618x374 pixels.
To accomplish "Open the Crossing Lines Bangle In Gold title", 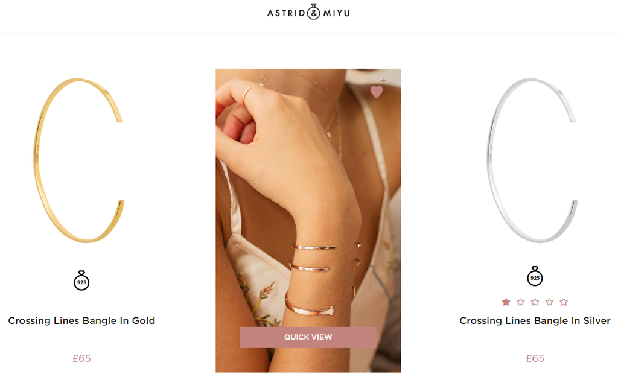I will pos(81,321).
